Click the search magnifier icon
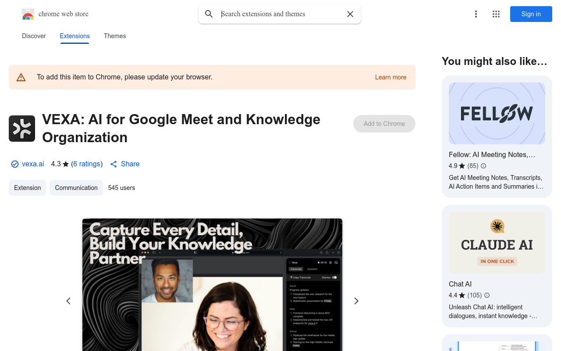Image resolution: width=561 pixels, height=351 pixels. tap(209, 14)
